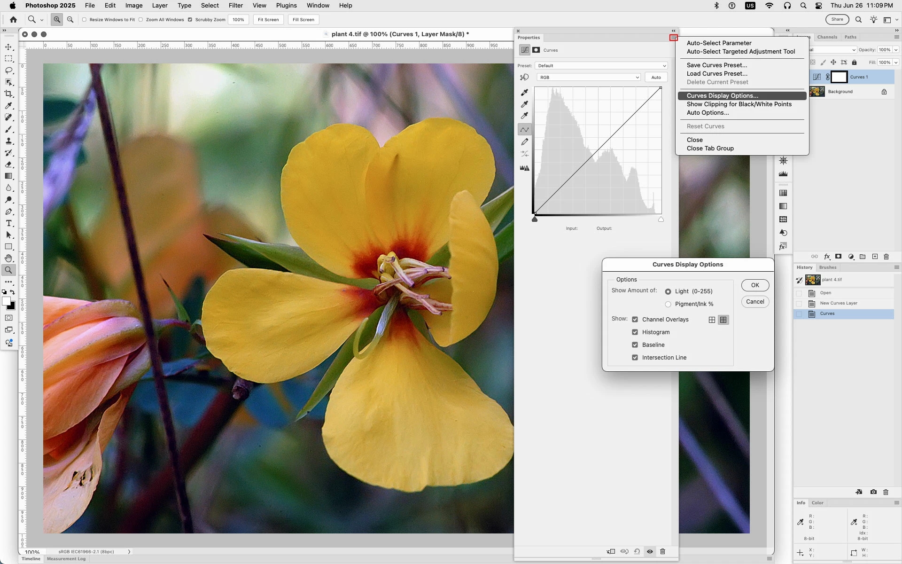Click the white point eyedropper in Curves

524,116
